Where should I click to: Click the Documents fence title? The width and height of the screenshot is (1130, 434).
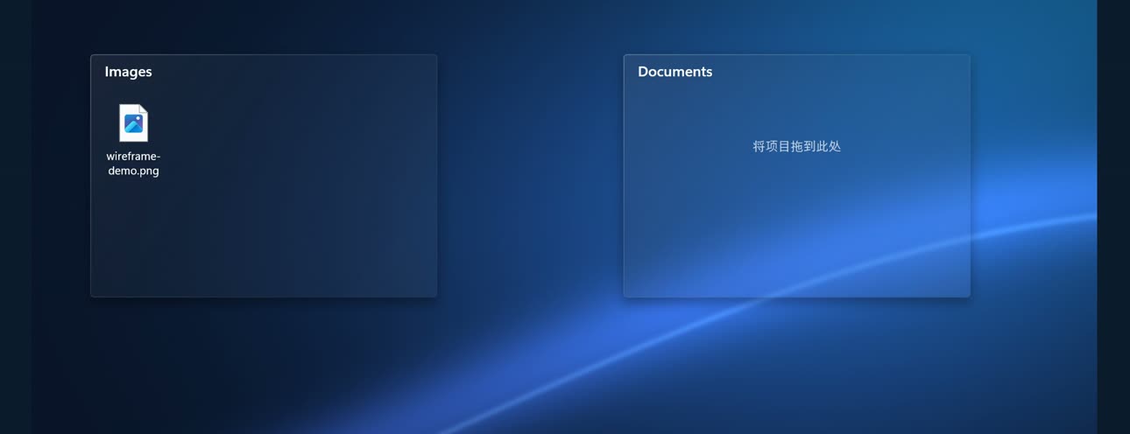[674, 72]
